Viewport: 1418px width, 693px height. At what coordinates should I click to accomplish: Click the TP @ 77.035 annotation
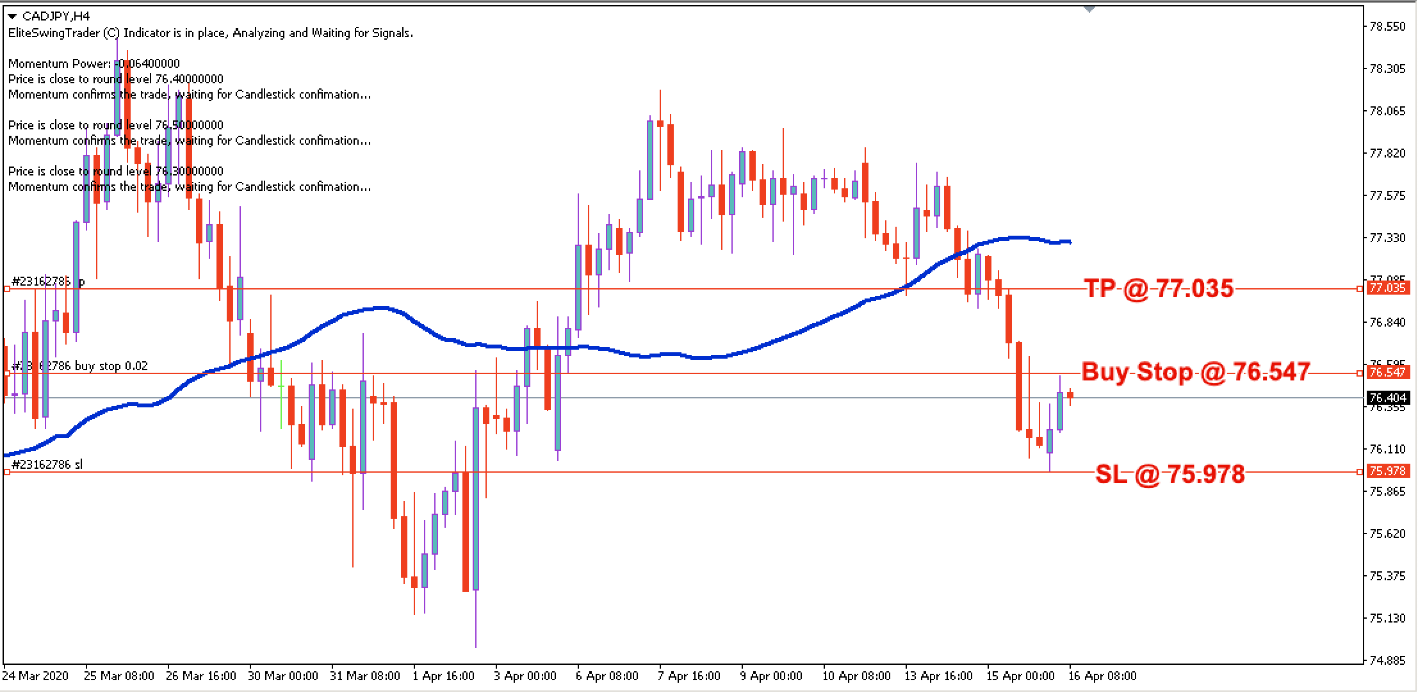(1159, 288)
